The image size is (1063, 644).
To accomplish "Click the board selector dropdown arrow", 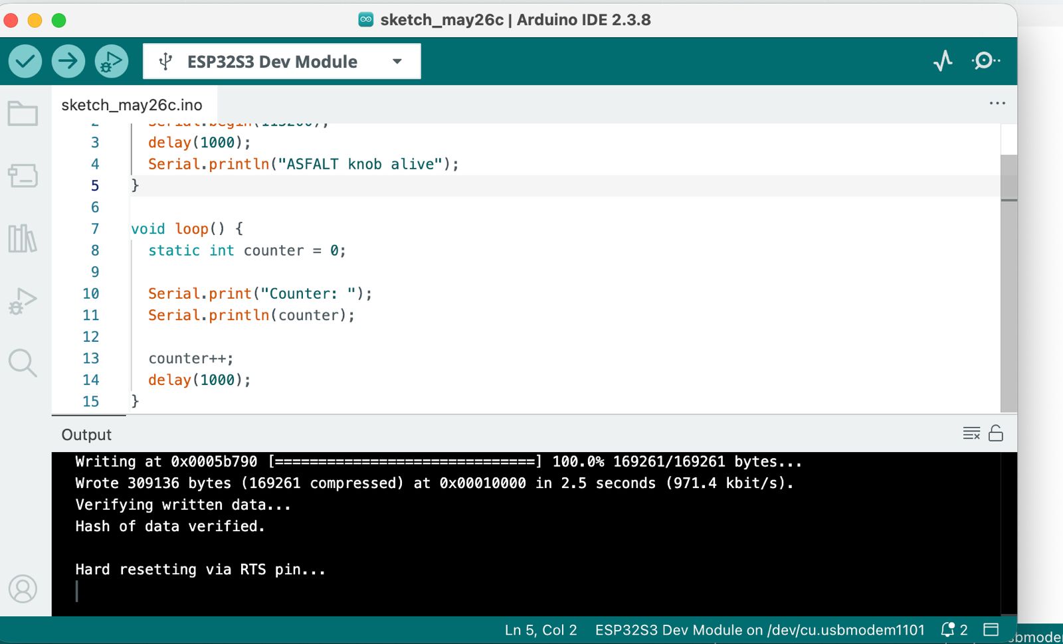I will [397, 62].
